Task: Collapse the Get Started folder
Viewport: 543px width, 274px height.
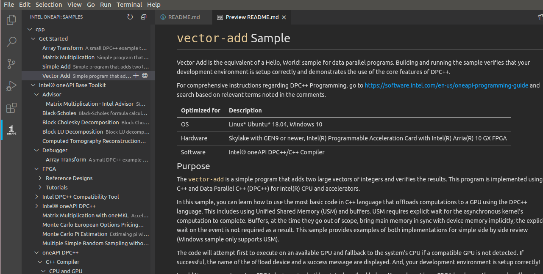Action: pyautogui.click(x=33, y=38)
